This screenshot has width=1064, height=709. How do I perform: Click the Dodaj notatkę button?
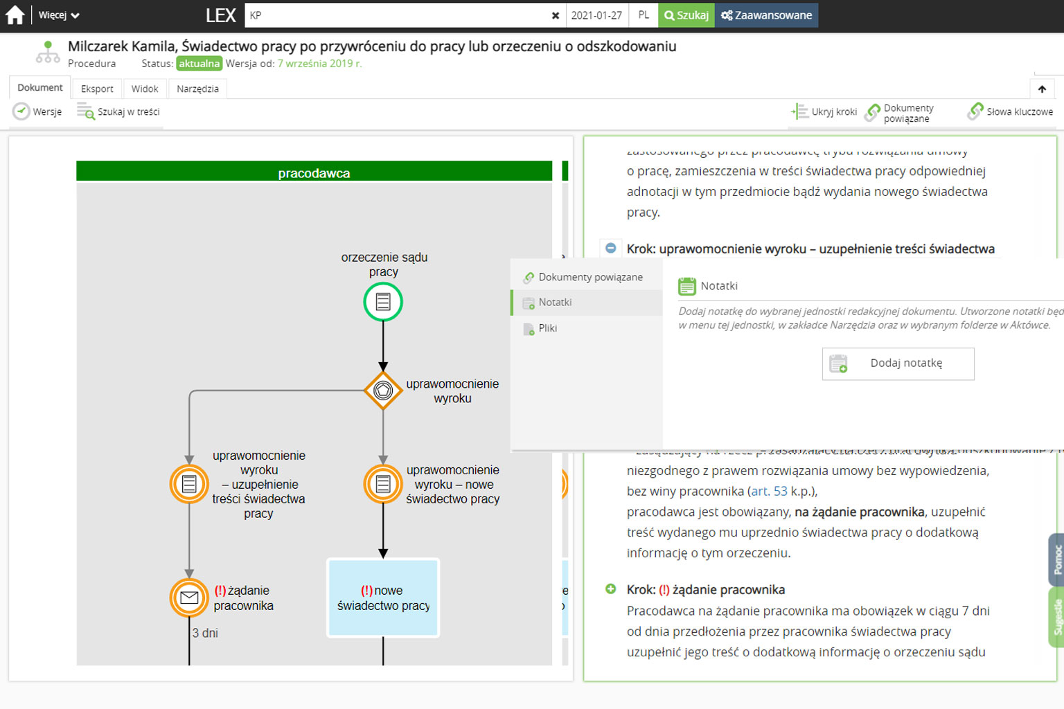point(898,364)
